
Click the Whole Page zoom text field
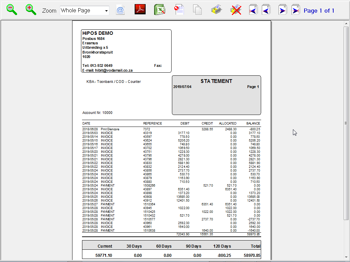(81, 11)
